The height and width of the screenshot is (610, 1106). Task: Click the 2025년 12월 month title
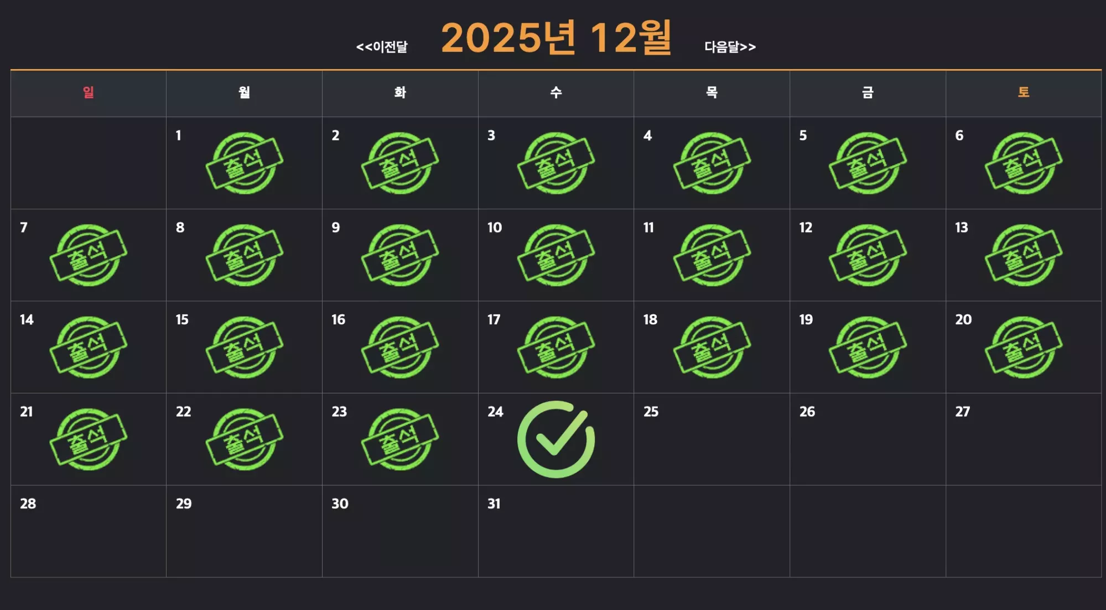tap(556, 38)
